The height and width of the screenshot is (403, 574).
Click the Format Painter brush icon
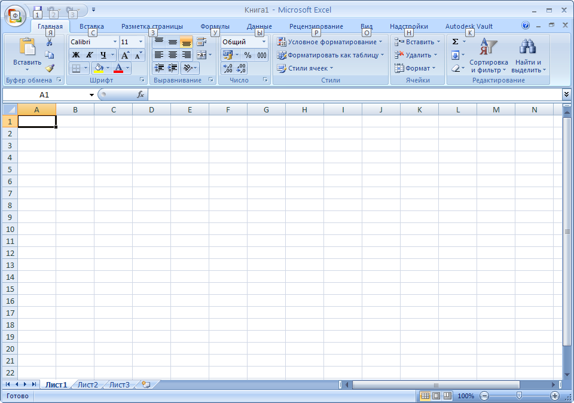tap(50, 68)
